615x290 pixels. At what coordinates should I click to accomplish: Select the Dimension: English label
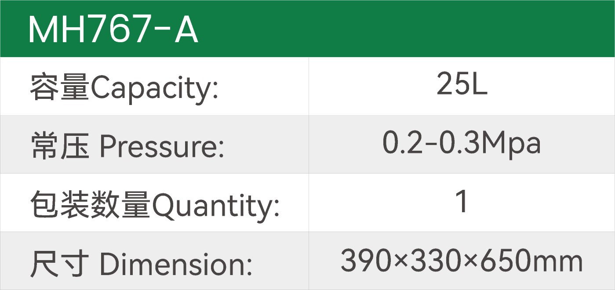(x=176, y=263)
